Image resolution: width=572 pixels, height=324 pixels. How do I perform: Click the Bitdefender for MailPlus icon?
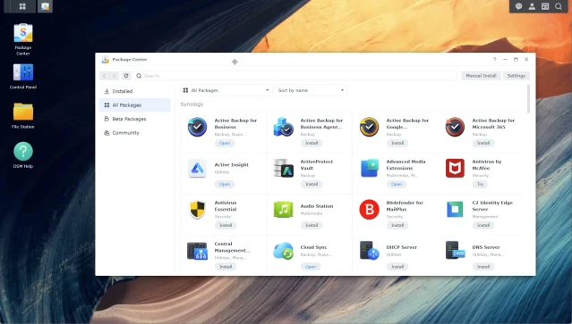click(369, 210)
